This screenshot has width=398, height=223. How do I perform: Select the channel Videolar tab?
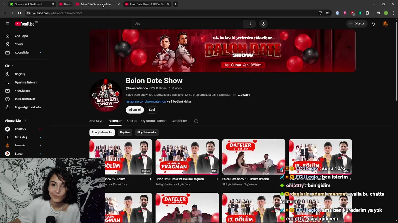pyautogui.click(x=115, y=121)
